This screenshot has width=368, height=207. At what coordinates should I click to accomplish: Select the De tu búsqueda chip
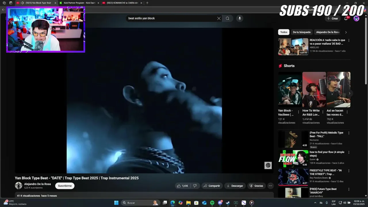(302, 32)
